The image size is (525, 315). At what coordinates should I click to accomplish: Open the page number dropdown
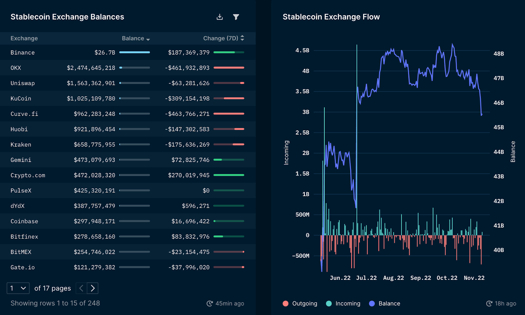pos(18,288)
